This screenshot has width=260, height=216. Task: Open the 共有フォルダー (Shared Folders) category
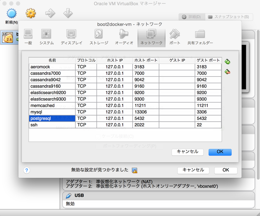click(200, 37)
